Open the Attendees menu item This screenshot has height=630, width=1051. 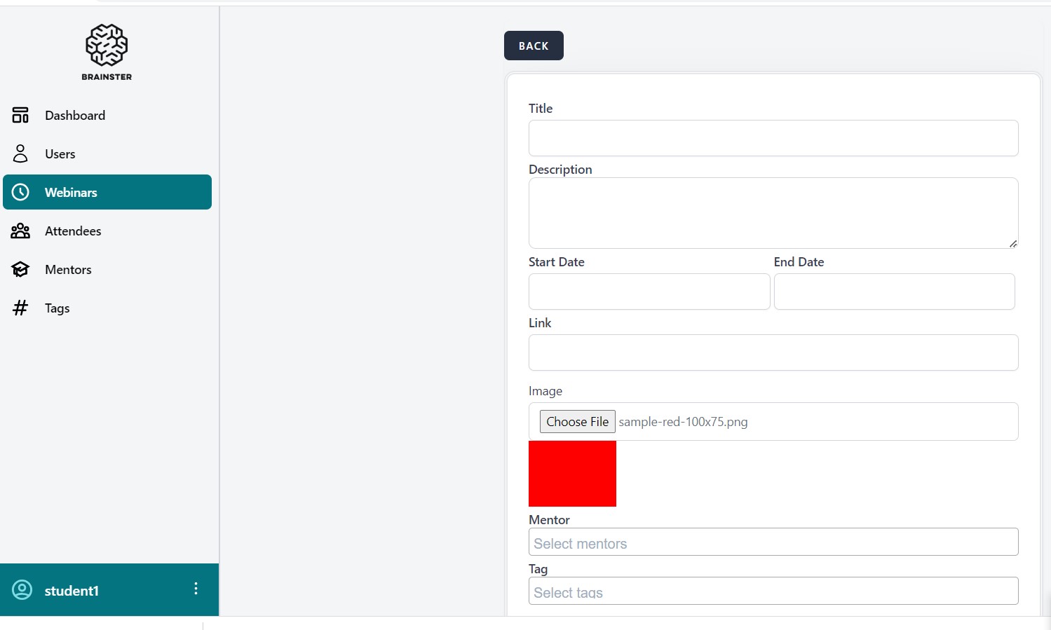click(73, 231)
